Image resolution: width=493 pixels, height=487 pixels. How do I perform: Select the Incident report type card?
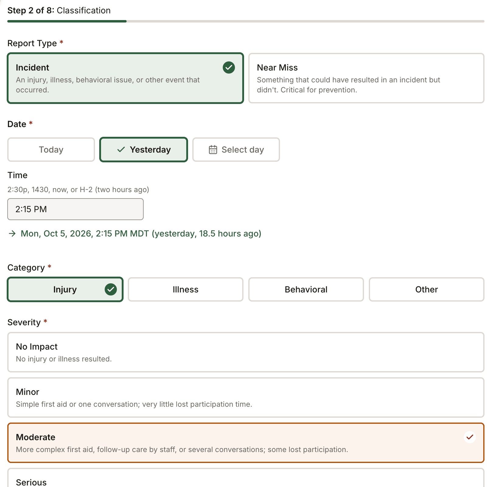point(125,78)
